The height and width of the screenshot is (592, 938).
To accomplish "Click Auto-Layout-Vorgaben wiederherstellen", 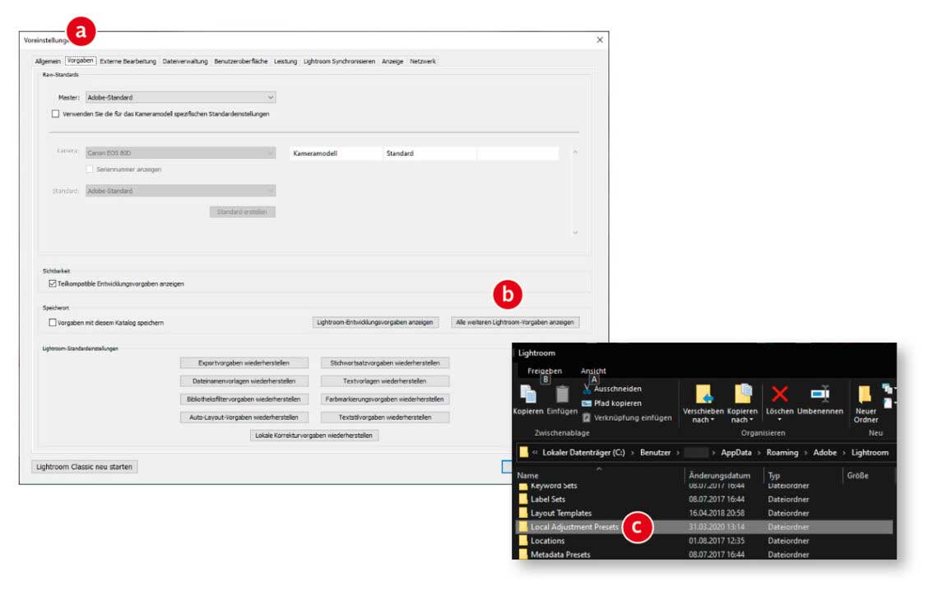I will [x=244, y=417].
